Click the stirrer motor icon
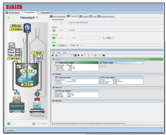Image resolution: width=166 pixels, height=135 pixels. click(x=26, y=27)
